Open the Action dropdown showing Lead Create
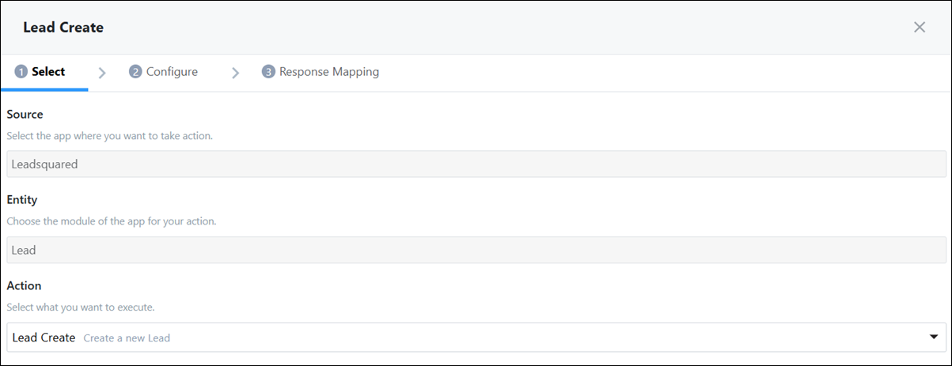The image size is (952, 366). pyautogui.click(x=476, y=338)
